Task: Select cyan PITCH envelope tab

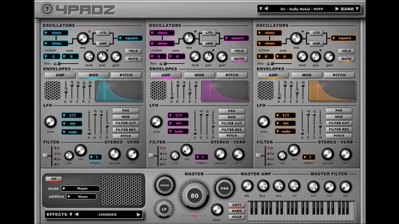Action: pyautogui.click(x=126, y=75)
